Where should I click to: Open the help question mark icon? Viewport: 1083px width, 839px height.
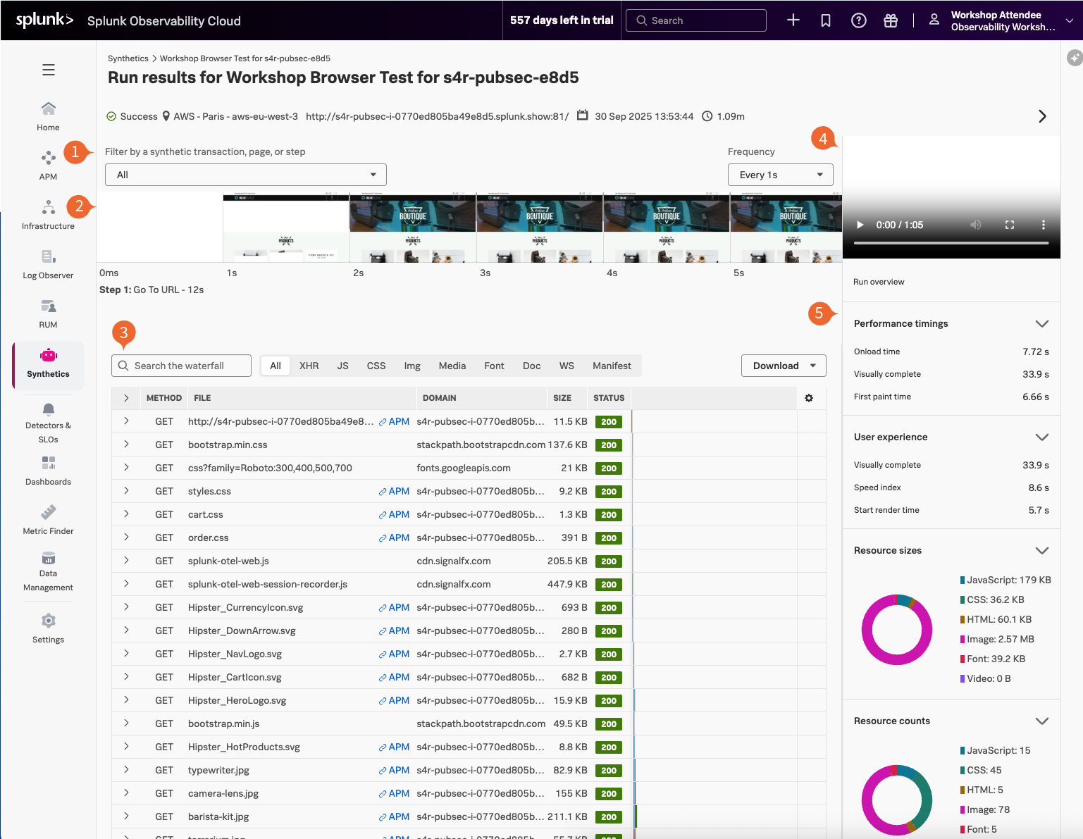pos(858,20)
